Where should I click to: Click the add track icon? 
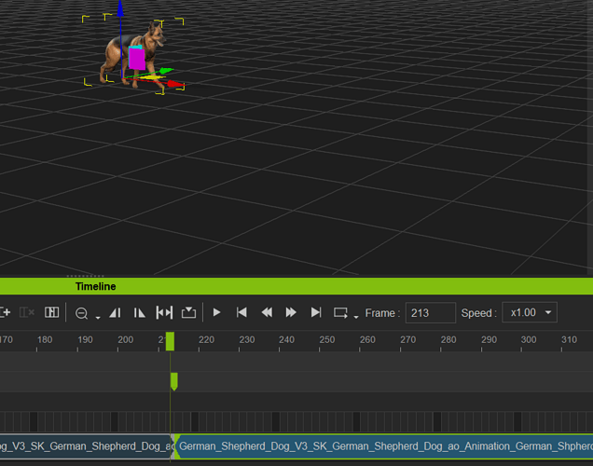(x=5, y=312)
